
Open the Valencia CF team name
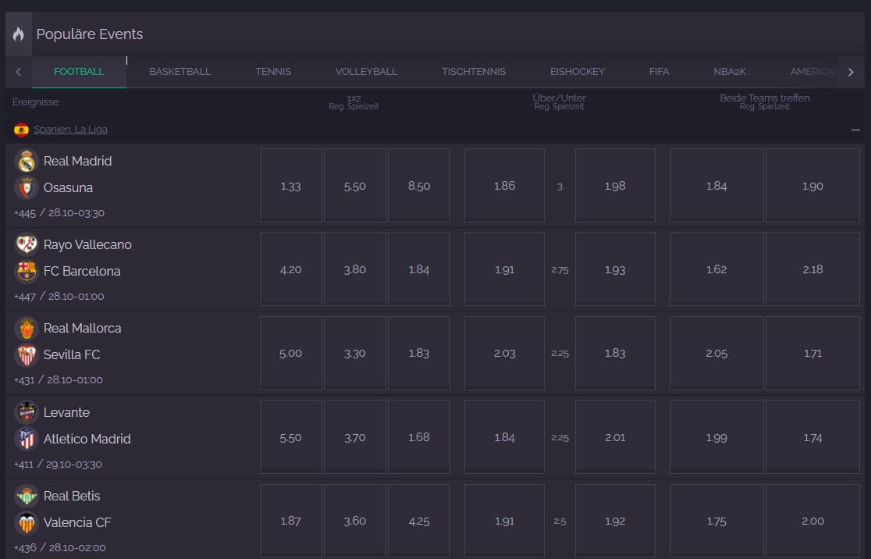[x=77, y=523]
